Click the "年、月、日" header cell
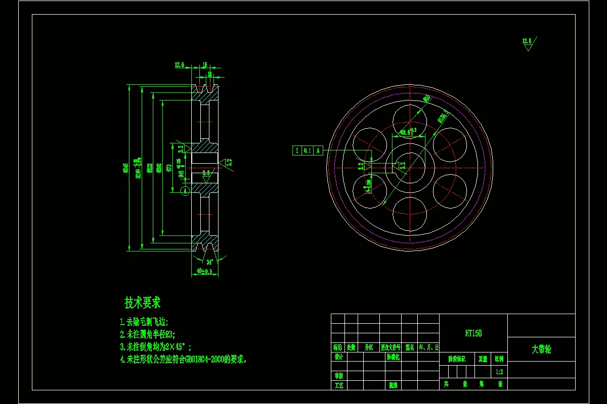The height and width of the screenshot is (404, 607). (428, 347)
